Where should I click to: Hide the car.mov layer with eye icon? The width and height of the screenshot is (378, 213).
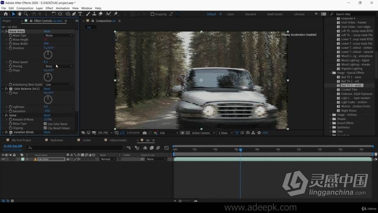pyautogui.click(x=3, y=159)
